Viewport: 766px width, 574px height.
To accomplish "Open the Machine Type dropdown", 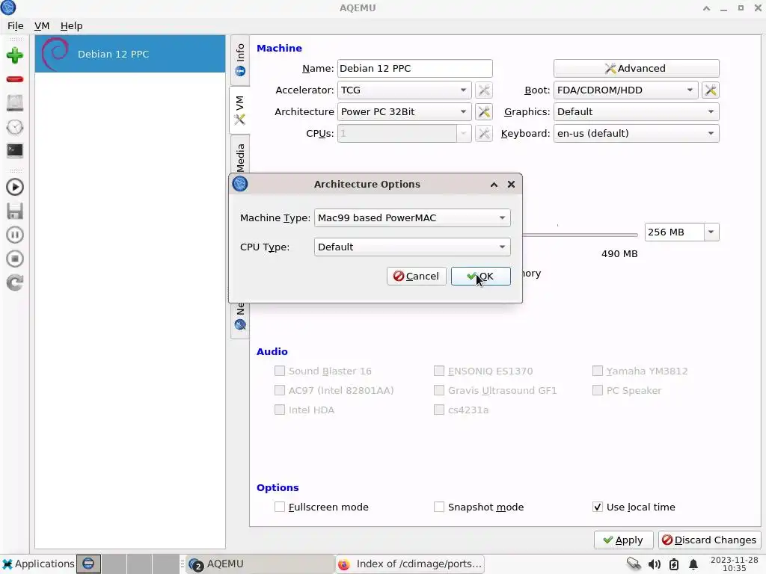I will coord(412,217).
